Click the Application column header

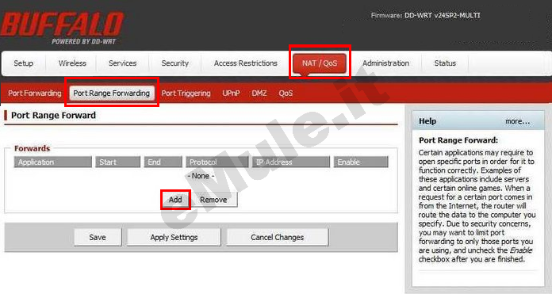53,162
